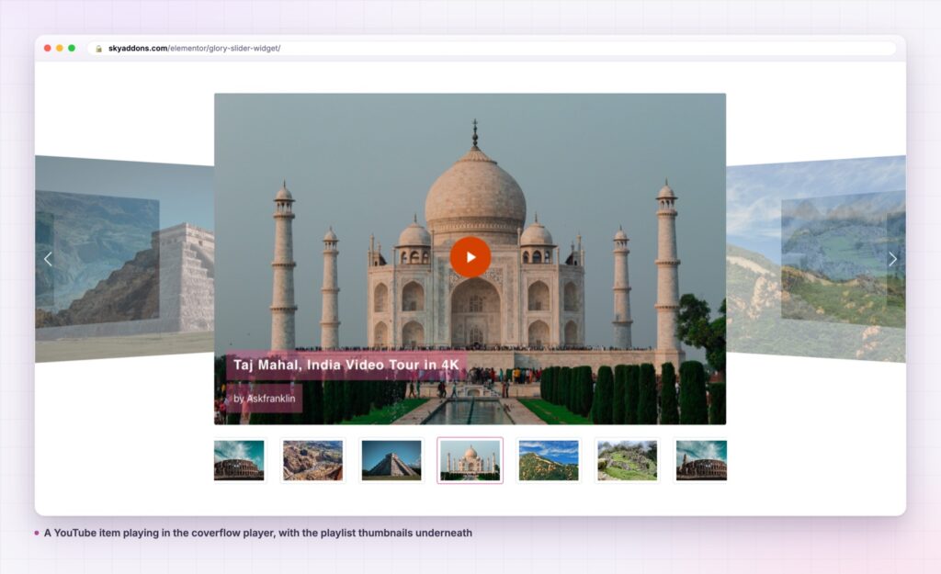Select the Chichen Itza pyramid thumbnail
Image resolution: width=941 pixels, height=574 pixels.
[391, 460]
